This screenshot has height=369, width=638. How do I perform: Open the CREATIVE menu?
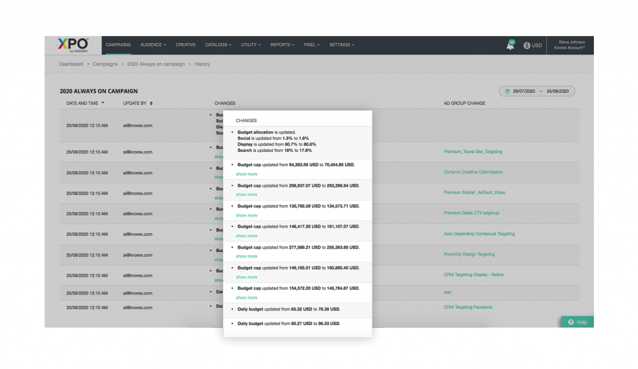tap(185, 44)
